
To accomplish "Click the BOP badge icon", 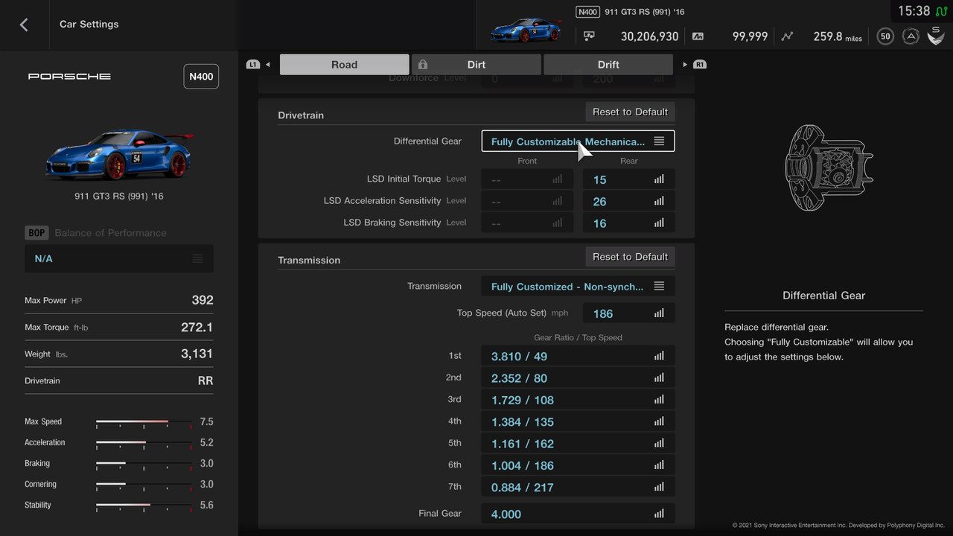I will [x=36, y=233].
